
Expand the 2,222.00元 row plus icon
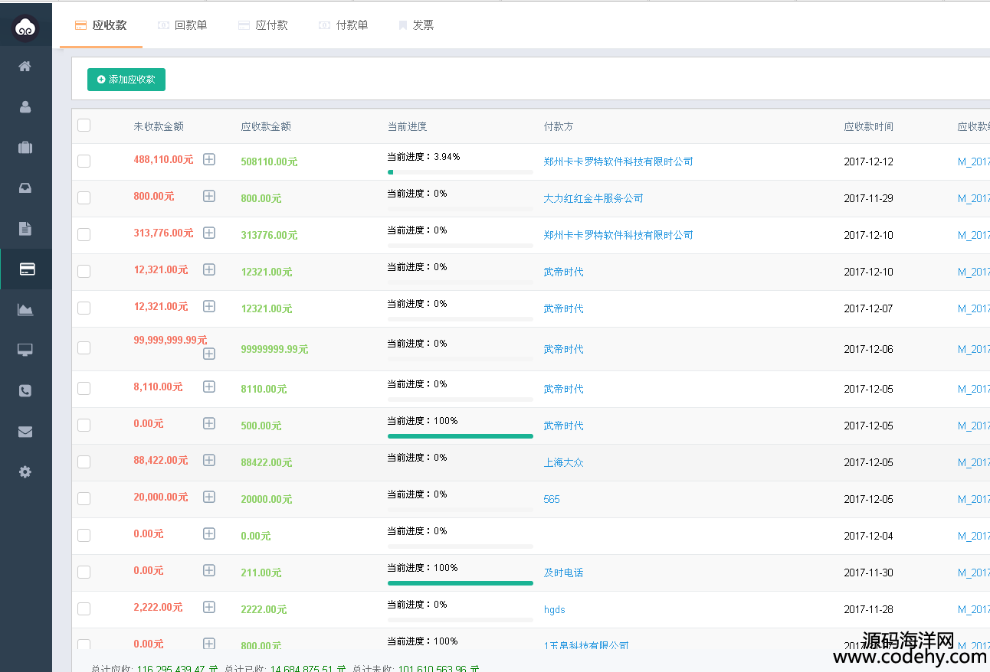click(x=209, y=607)
